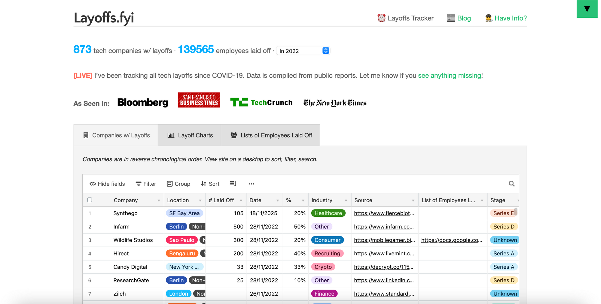The height and width of the screenshot is (304, 601).
Task: Toggle the select-all rows checkbox
Action: tap(90, 200)
